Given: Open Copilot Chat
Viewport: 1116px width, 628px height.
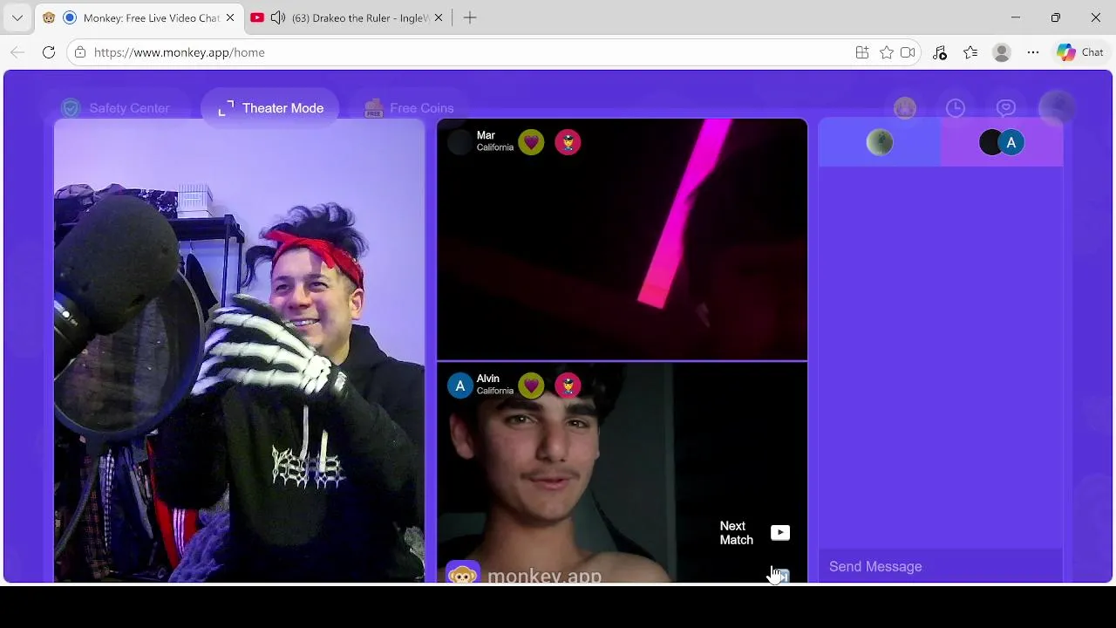Looking at the screenshot, I should 1080,52.
